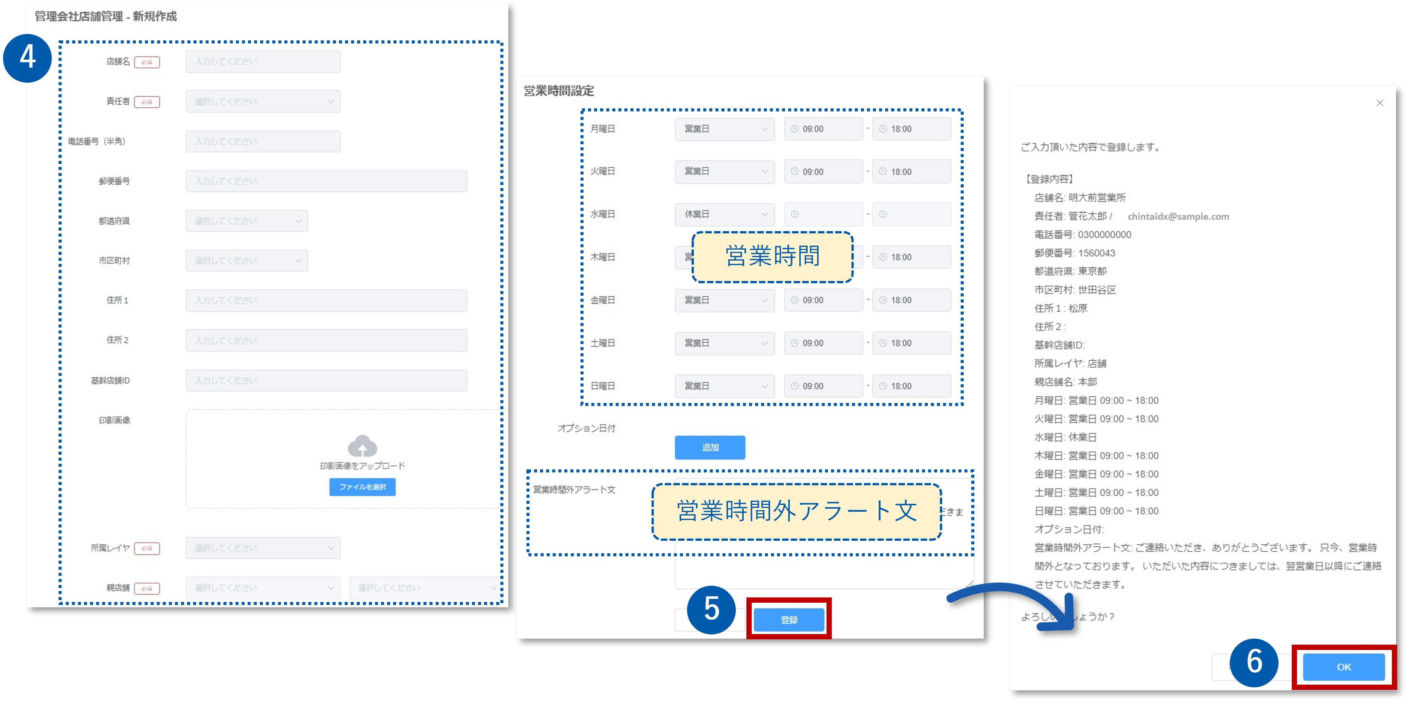
Task: Click the cloud upload icon for seal image
Action: point(362,446)
